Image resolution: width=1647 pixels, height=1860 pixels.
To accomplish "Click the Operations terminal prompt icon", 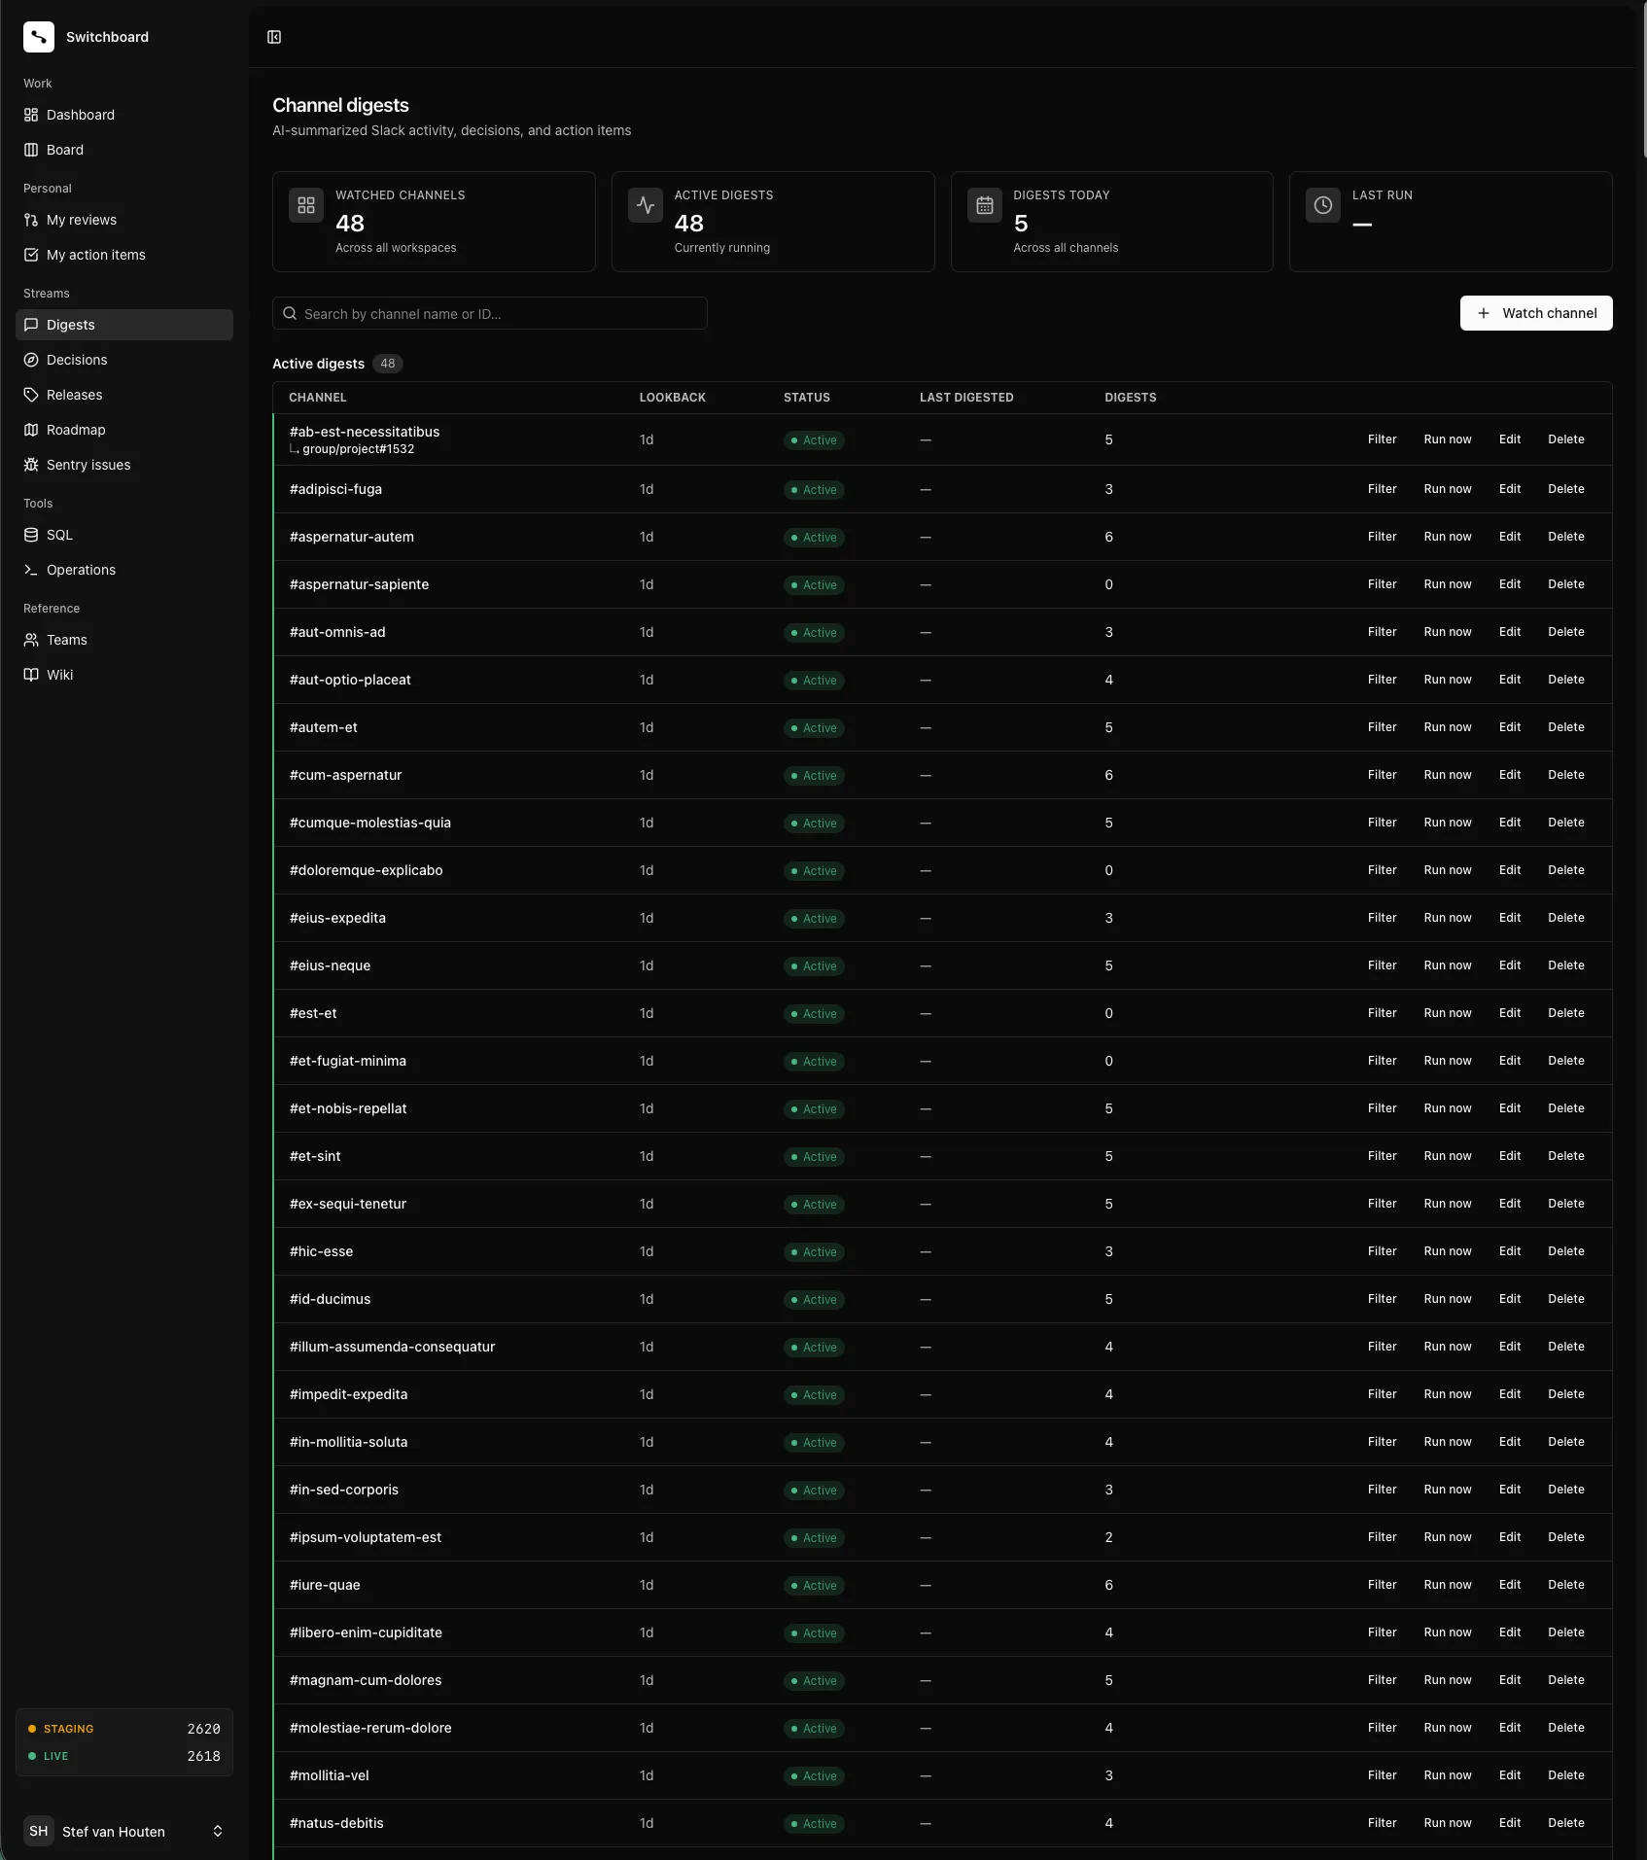I will click(31, 570).
